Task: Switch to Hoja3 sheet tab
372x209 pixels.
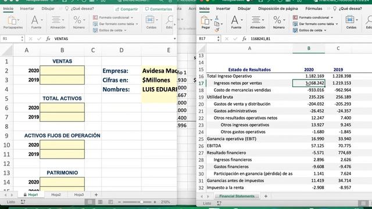Action: tap(79, 194)
